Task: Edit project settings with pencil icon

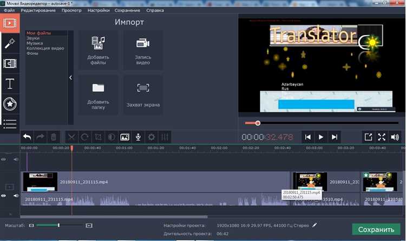Action: (315, 225)
